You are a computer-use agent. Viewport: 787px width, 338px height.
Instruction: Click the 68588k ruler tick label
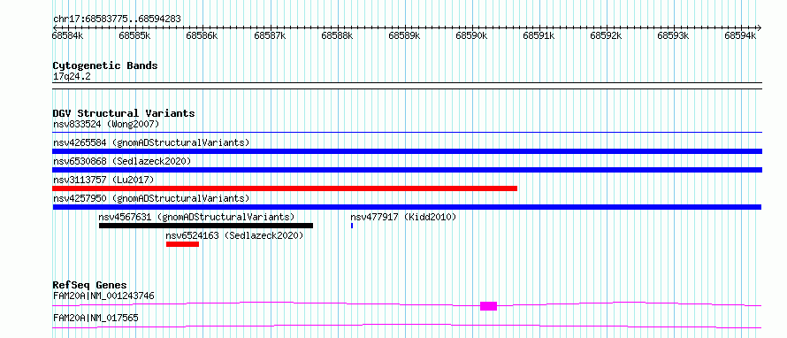(x=337, y=35)
